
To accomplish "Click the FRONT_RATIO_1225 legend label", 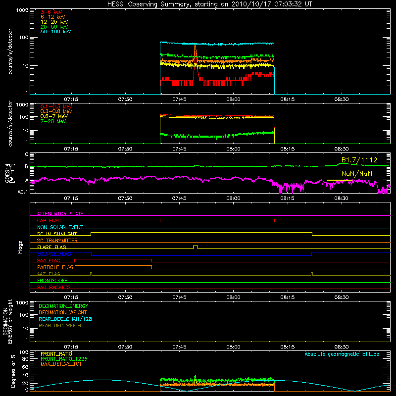I will pyautogui.click(x=64, y=359).
